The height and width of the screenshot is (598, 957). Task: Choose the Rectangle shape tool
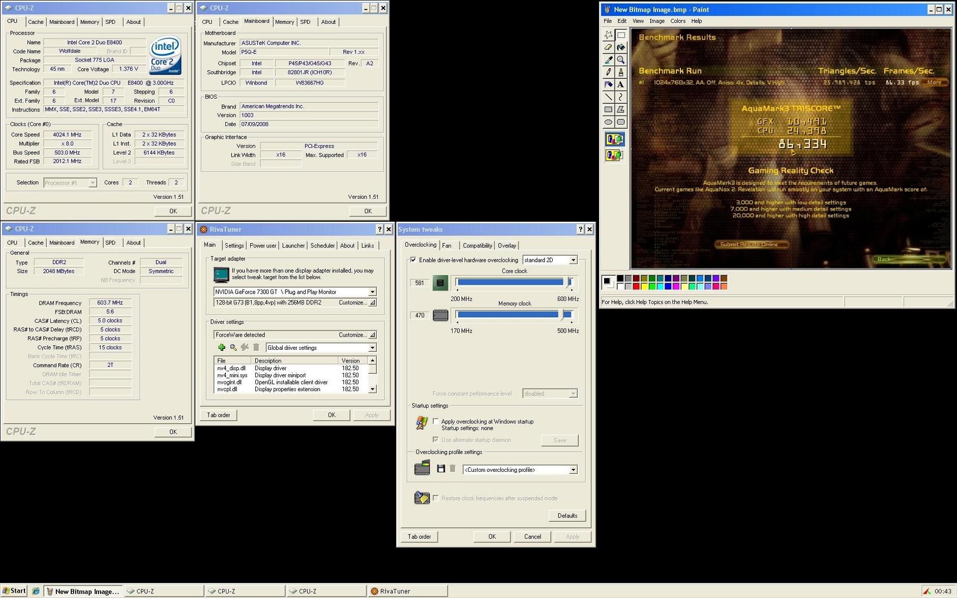tap(608, 109)
